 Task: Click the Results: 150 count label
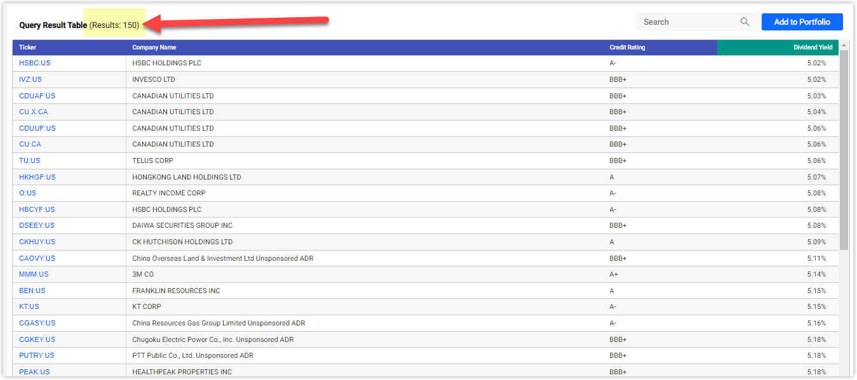tap(114, 25)
